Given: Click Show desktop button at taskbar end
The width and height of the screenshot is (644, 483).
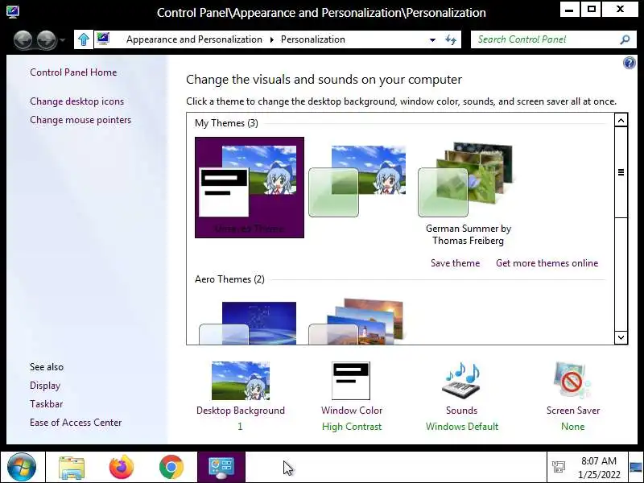Looking at the screenshot, I should click(x=637, y=467).
